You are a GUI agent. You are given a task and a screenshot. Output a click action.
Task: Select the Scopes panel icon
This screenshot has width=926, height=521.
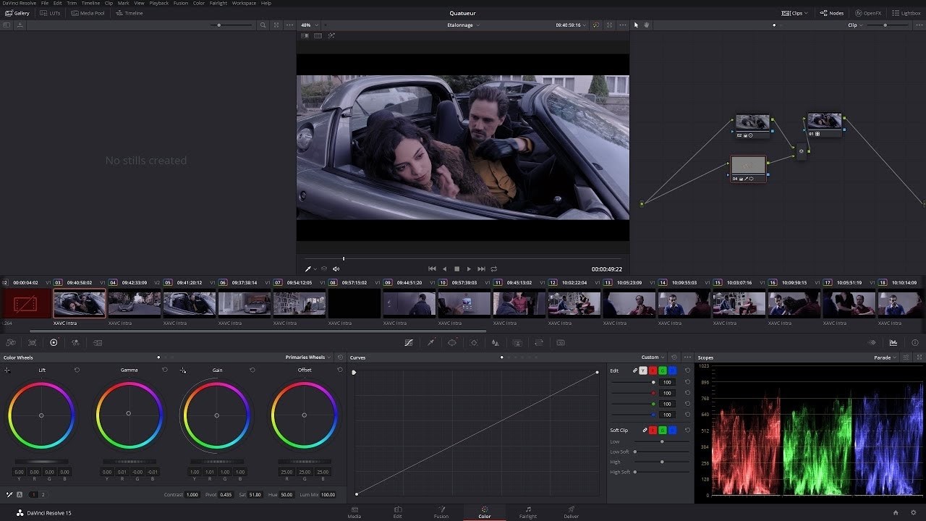[893, 342]
